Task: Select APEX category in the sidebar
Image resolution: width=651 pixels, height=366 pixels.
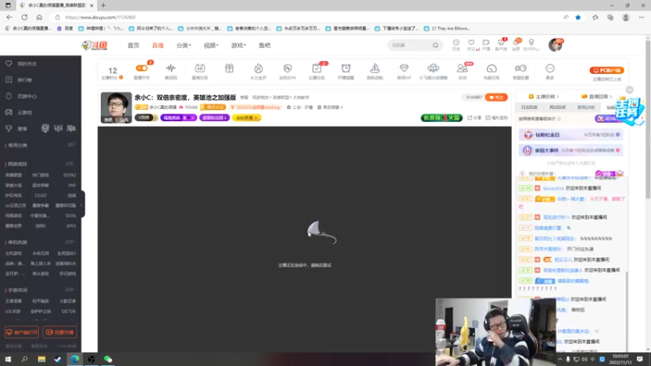Action: (x=71, y=226)
